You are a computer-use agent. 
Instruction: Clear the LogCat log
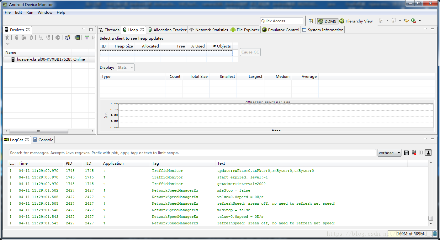pos(414,152)
